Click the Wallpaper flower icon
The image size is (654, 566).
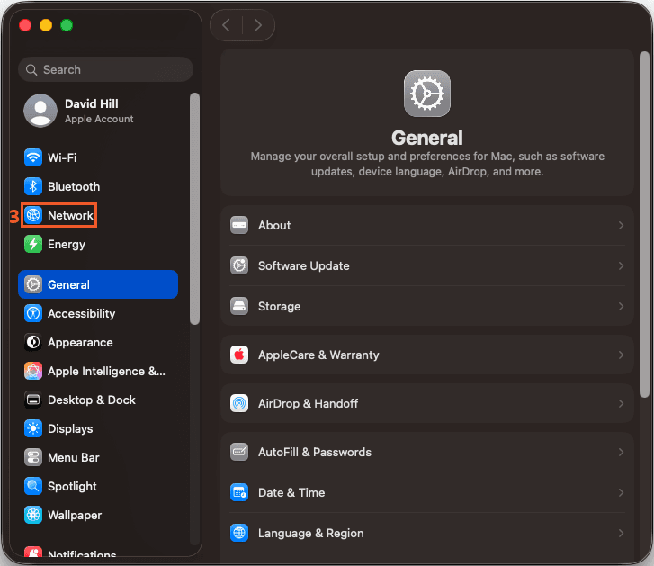click(33, 515)
